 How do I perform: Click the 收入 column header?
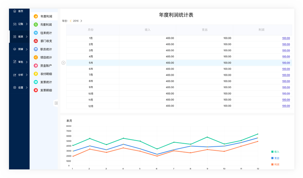[x=148, y=30]
